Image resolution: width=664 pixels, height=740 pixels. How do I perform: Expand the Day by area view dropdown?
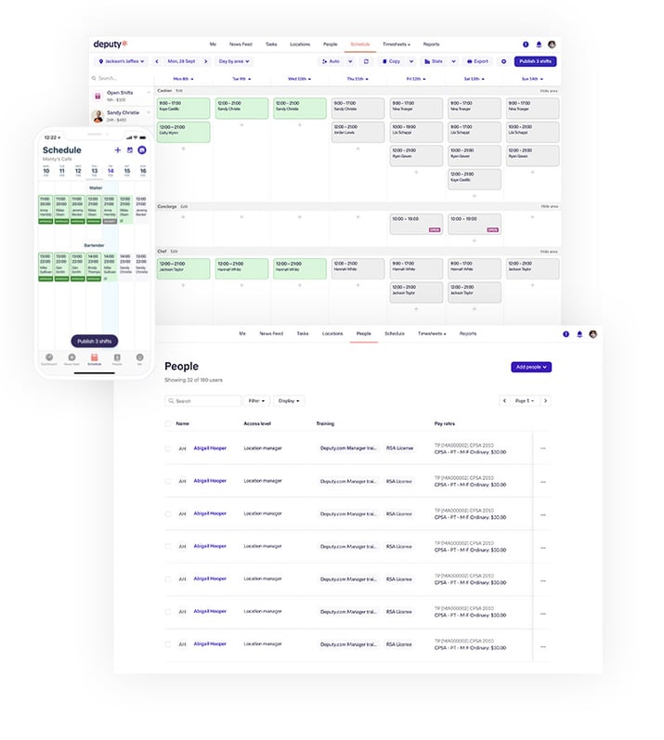[237, 61]
